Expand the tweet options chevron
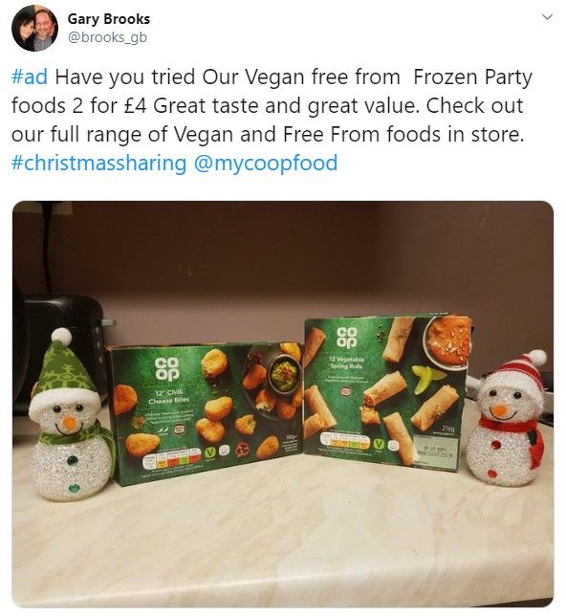566x616 pixels. [x=547, y=17]
